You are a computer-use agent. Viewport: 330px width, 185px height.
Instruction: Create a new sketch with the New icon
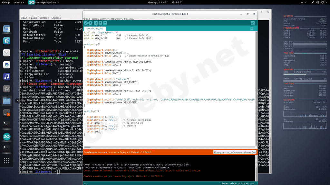point(96,23)
